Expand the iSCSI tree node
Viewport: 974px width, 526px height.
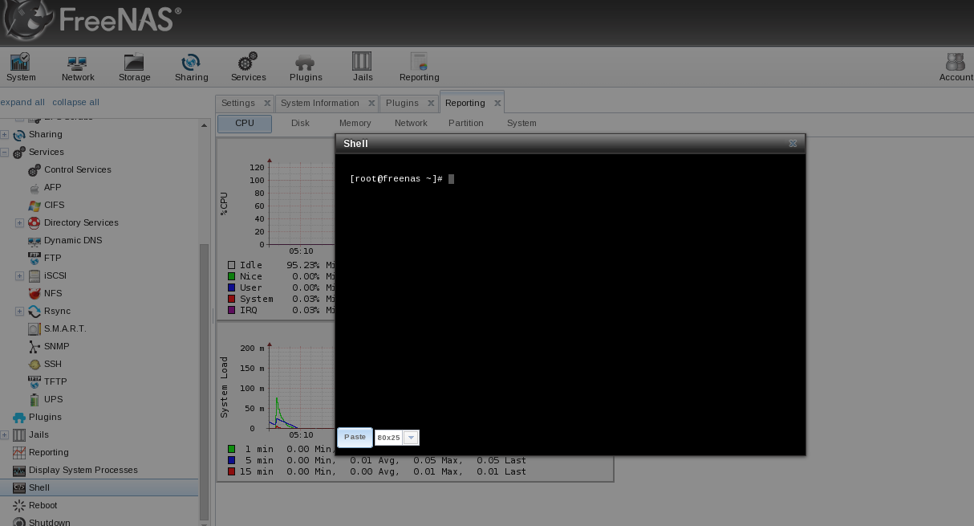[x=20, y=275]
